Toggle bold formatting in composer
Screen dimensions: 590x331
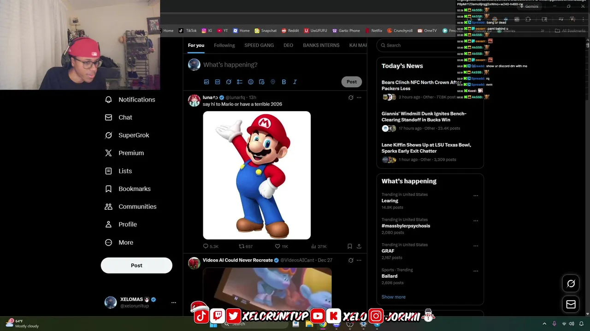pos(284,82)
